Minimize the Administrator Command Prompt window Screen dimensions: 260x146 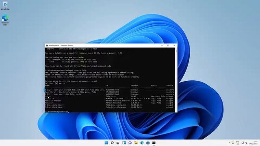point(162,45)
